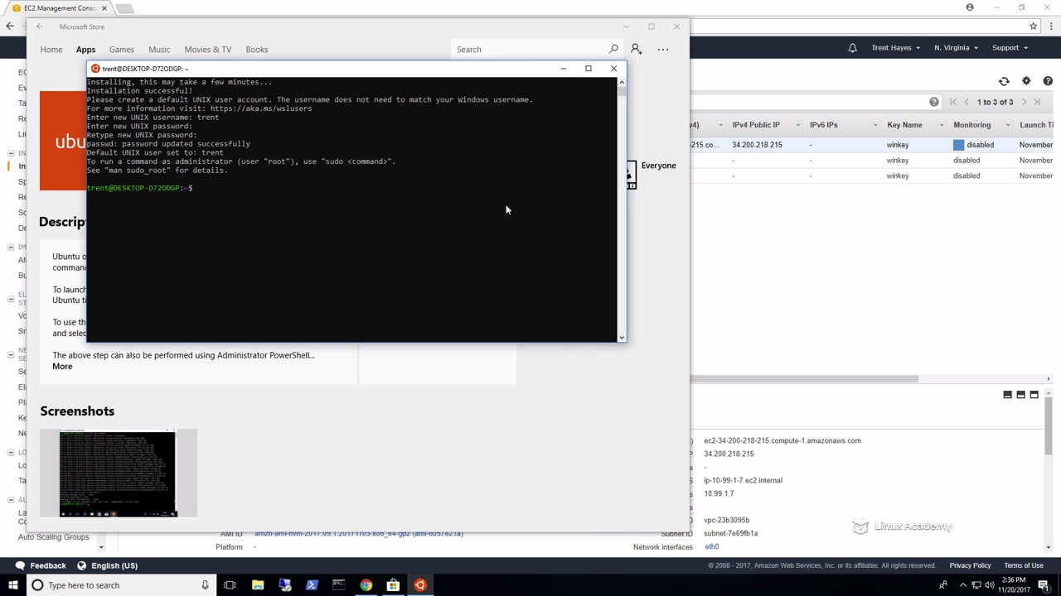Image resolution: width=1061 pixels, height=596 pixels.
Task: Switch to the Music tab
Action: (159, 50)
